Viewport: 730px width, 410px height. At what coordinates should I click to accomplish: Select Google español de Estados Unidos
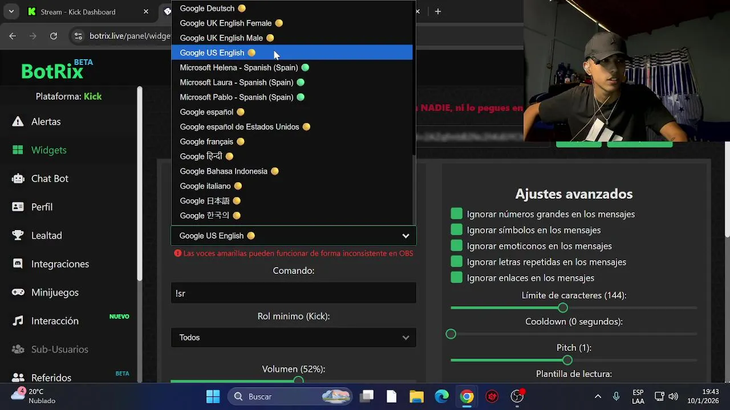[291, 127]
